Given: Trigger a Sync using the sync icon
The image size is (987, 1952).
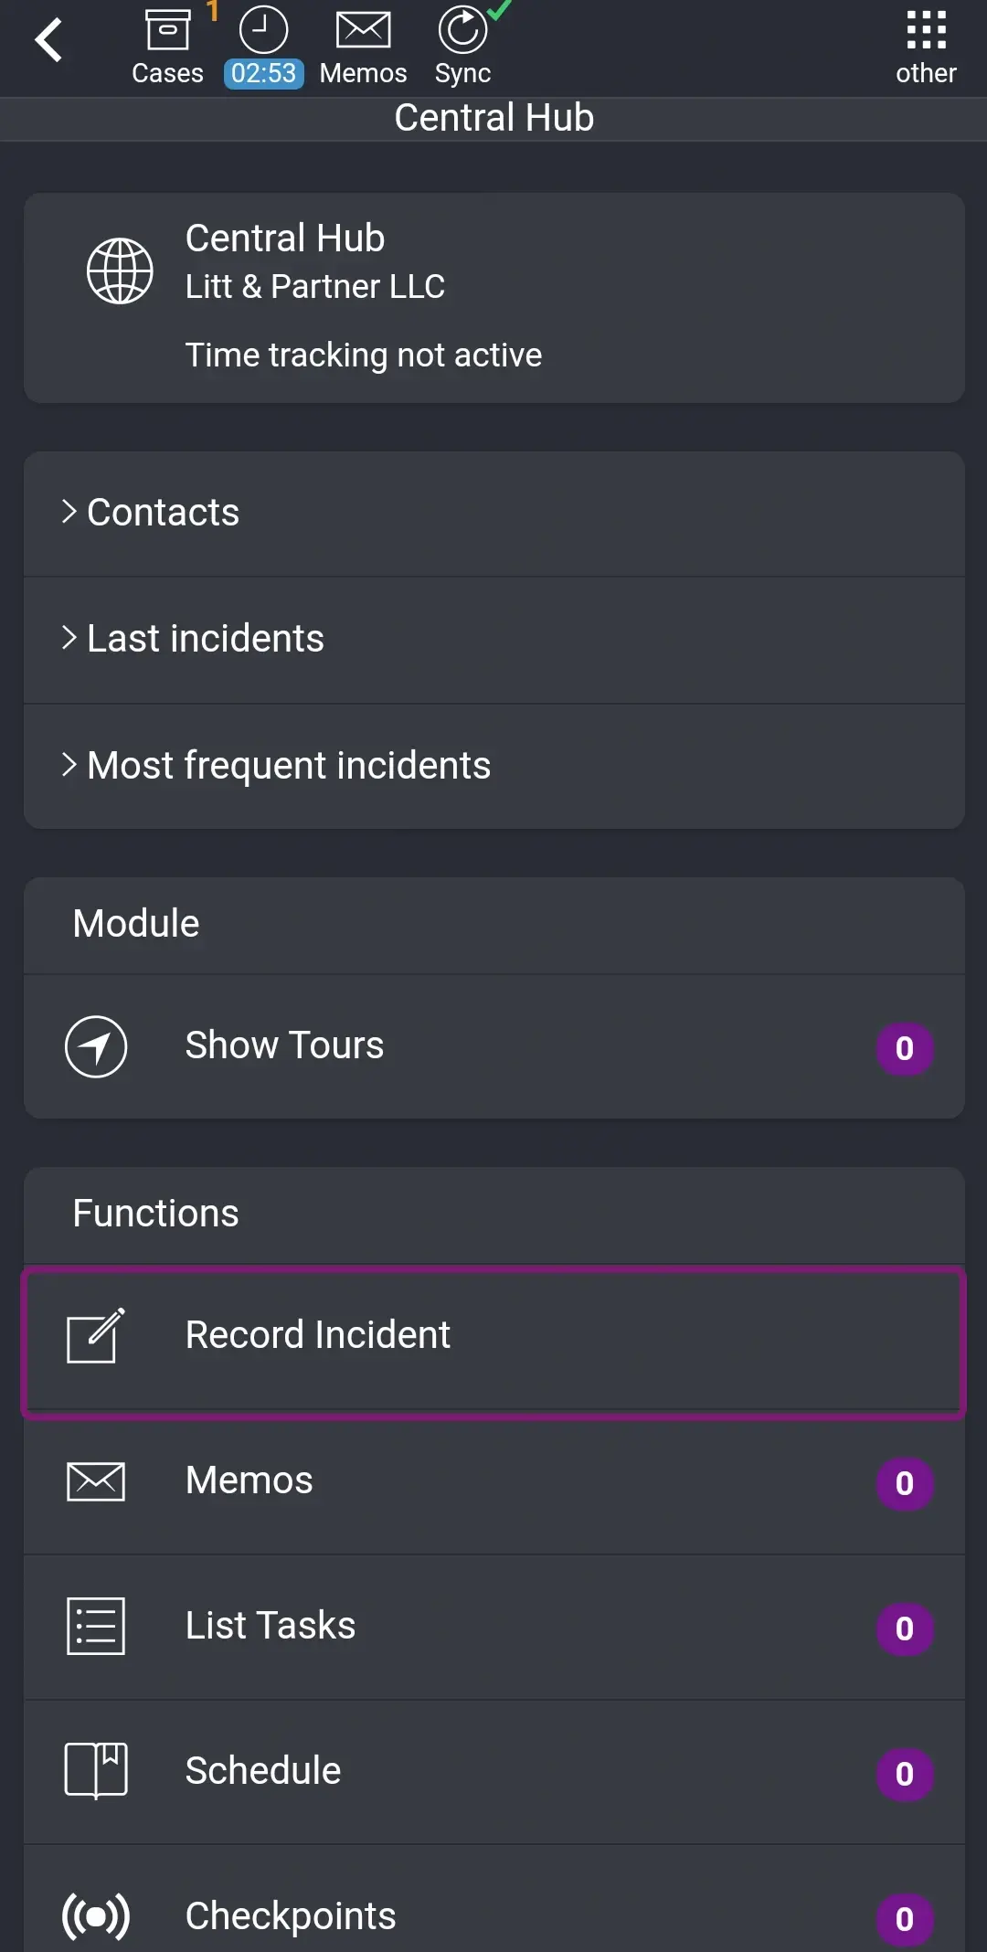Looking at the screenshot, I should pyautogui.click(x=462, y=29).
